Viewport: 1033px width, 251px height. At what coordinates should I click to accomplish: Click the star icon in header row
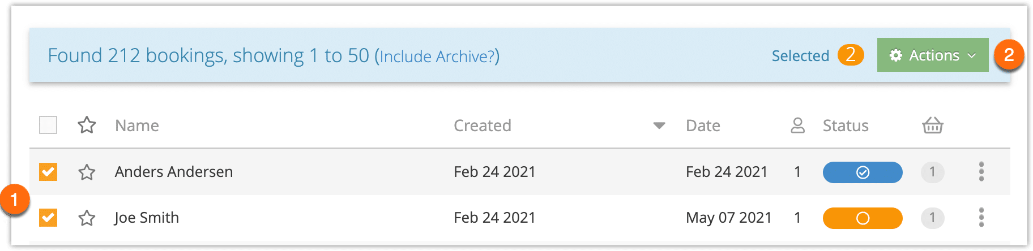[x=87, y=125]
